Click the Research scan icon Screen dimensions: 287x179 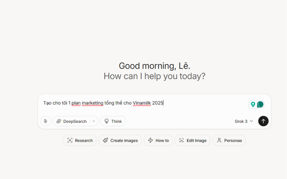point(70,141)
